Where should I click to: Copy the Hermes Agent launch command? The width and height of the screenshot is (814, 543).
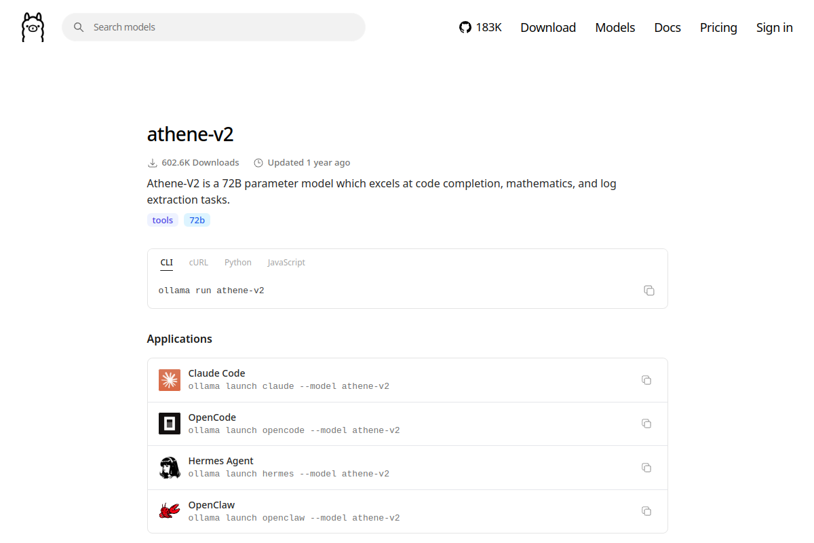pos(646,468)
